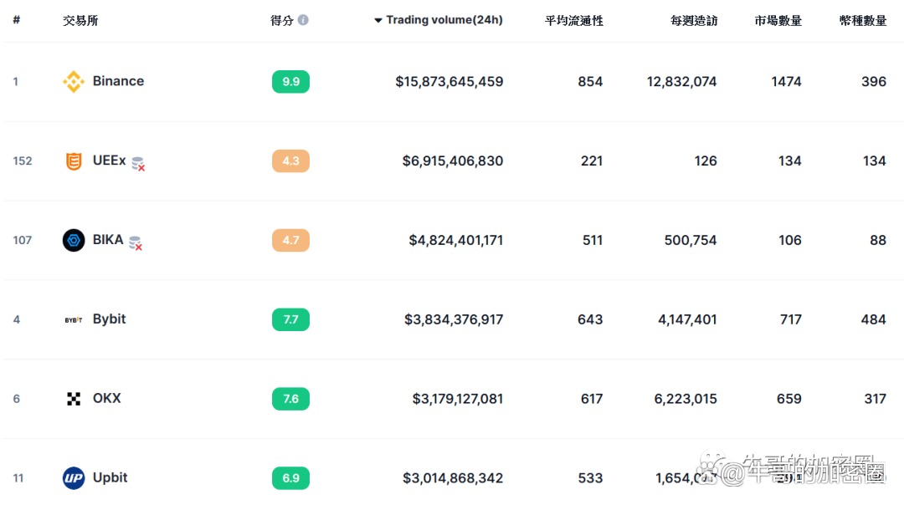Click BIKA markets count 106
This screenshot has width=904, height=505.
(790, 240)
